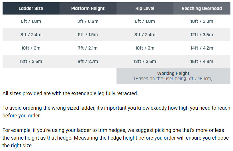Viewport: 233px width, 151px height.
Task: Click the 5ft / 1.5m platform height cell
Action: coord(88,35)
